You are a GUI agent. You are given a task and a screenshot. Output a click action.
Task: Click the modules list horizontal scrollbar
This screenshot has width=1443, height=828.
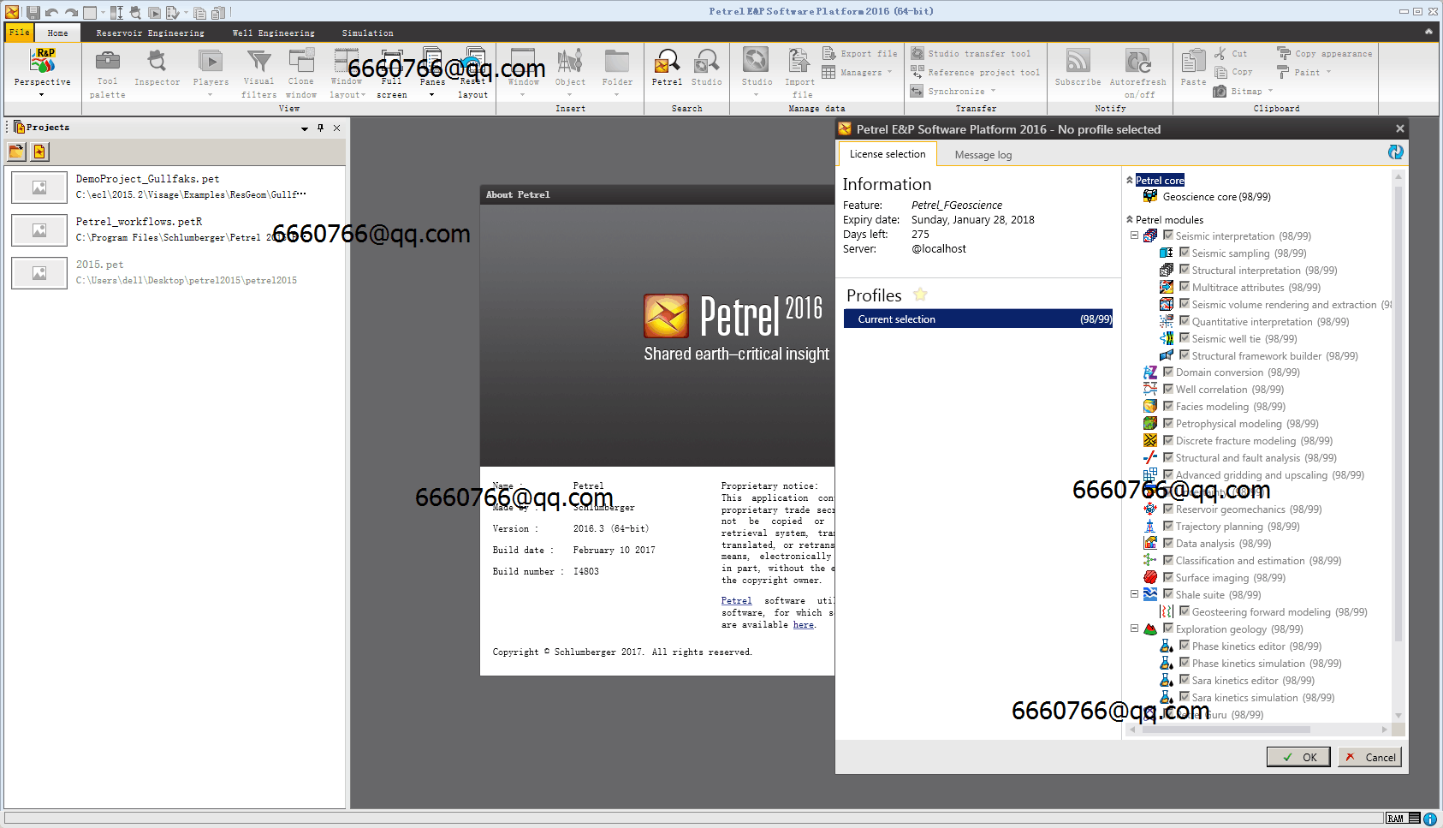(1226, 730)
